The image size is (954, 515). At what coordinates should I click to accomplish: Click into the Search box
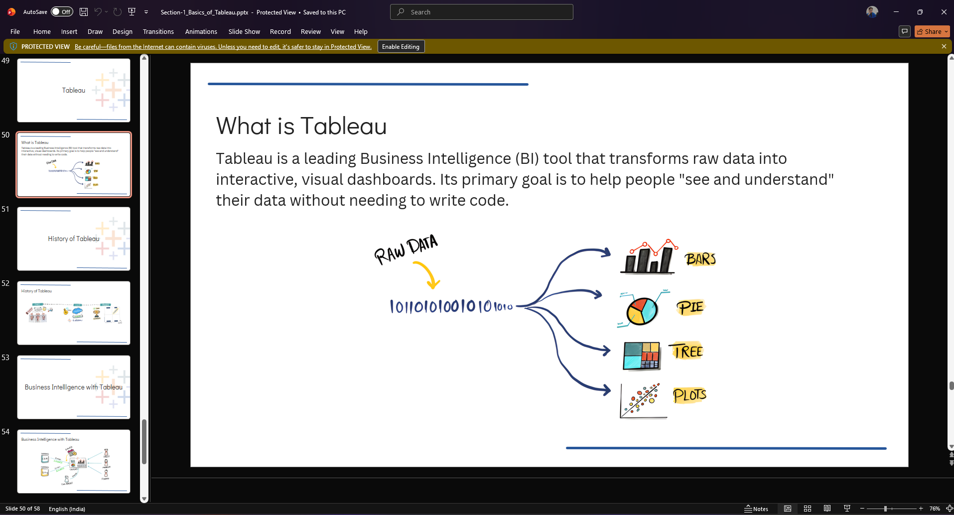[x=482, y=12]
